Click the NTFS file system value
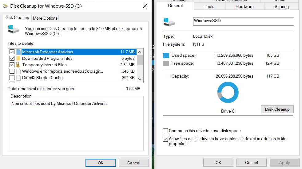302x169 pixels. [199, 44]
